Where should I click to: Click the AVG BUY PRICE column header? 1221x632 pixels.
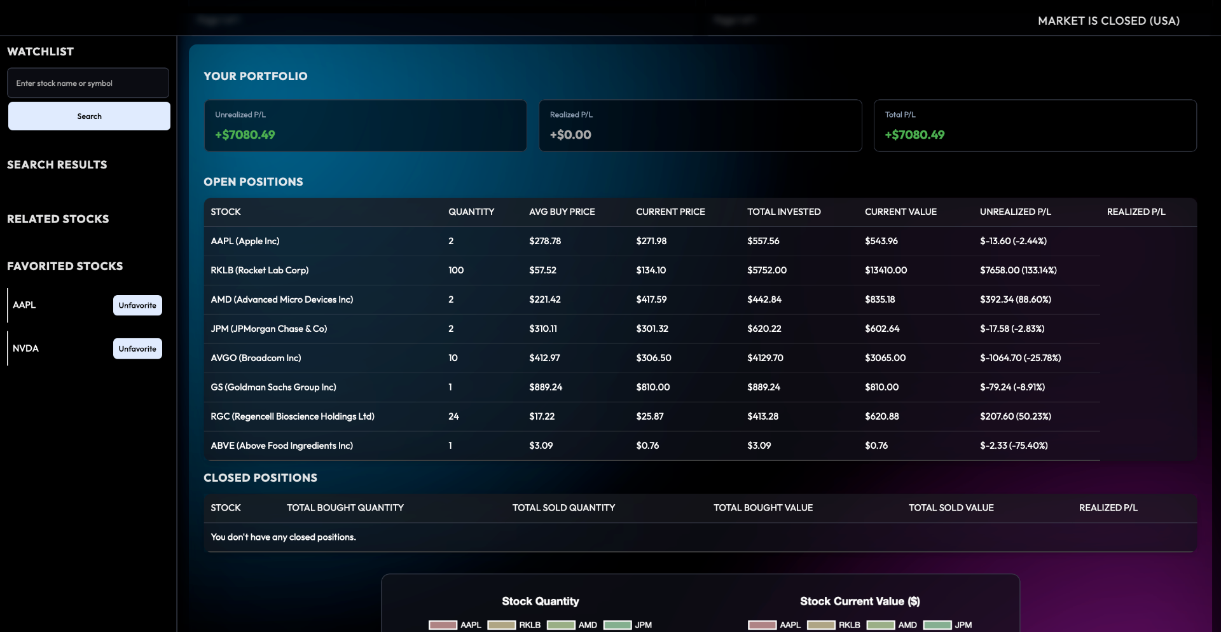[x=562, y=212]
